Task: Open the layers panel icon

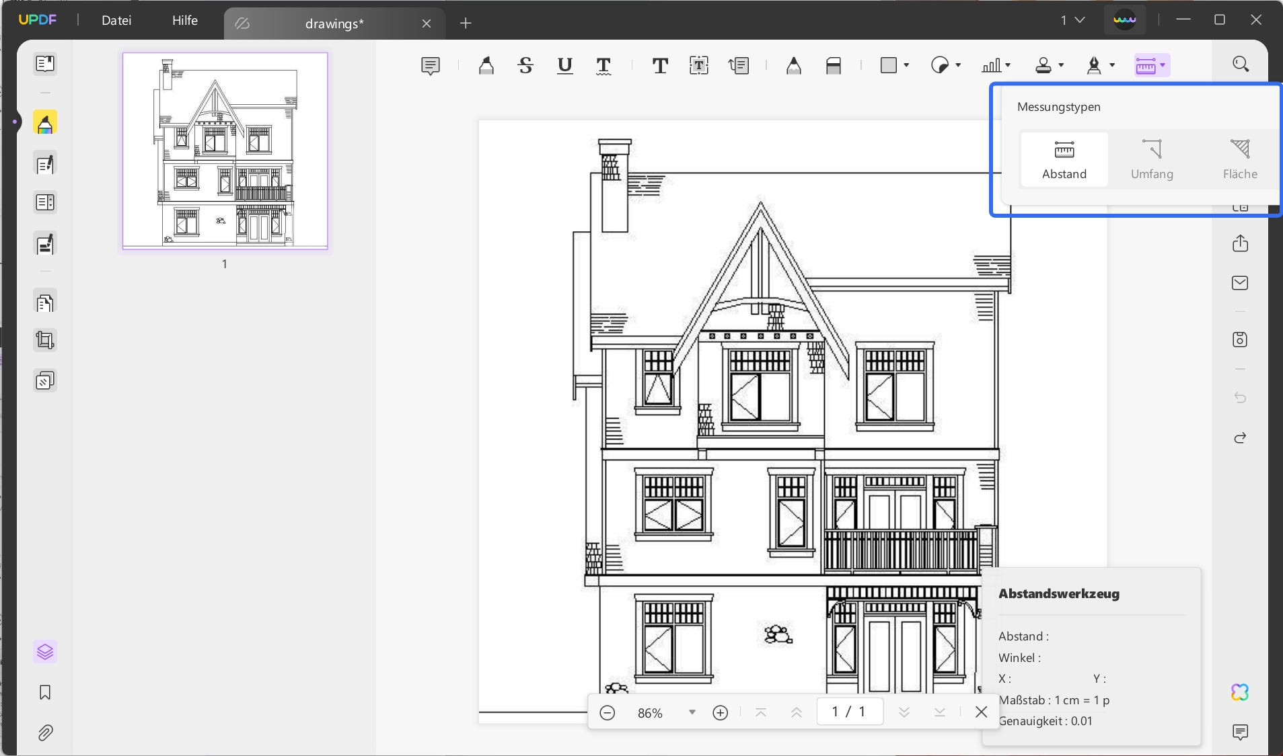Action: click(x=45, y=652)
